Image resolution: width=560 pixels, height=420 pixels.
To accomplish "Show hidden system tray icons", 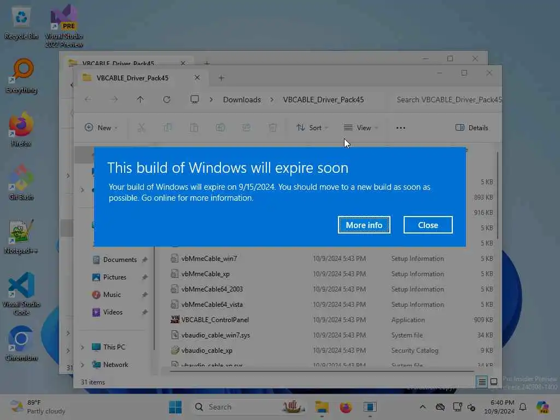I will pyautogui.click(x=423, y=407).
